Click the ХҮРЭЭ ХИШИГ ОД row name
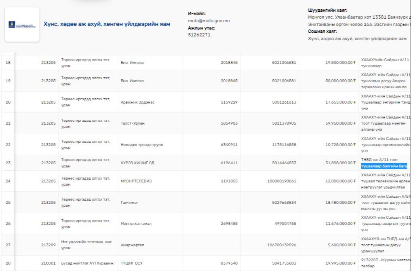The image size is (411, 271). 137,163
